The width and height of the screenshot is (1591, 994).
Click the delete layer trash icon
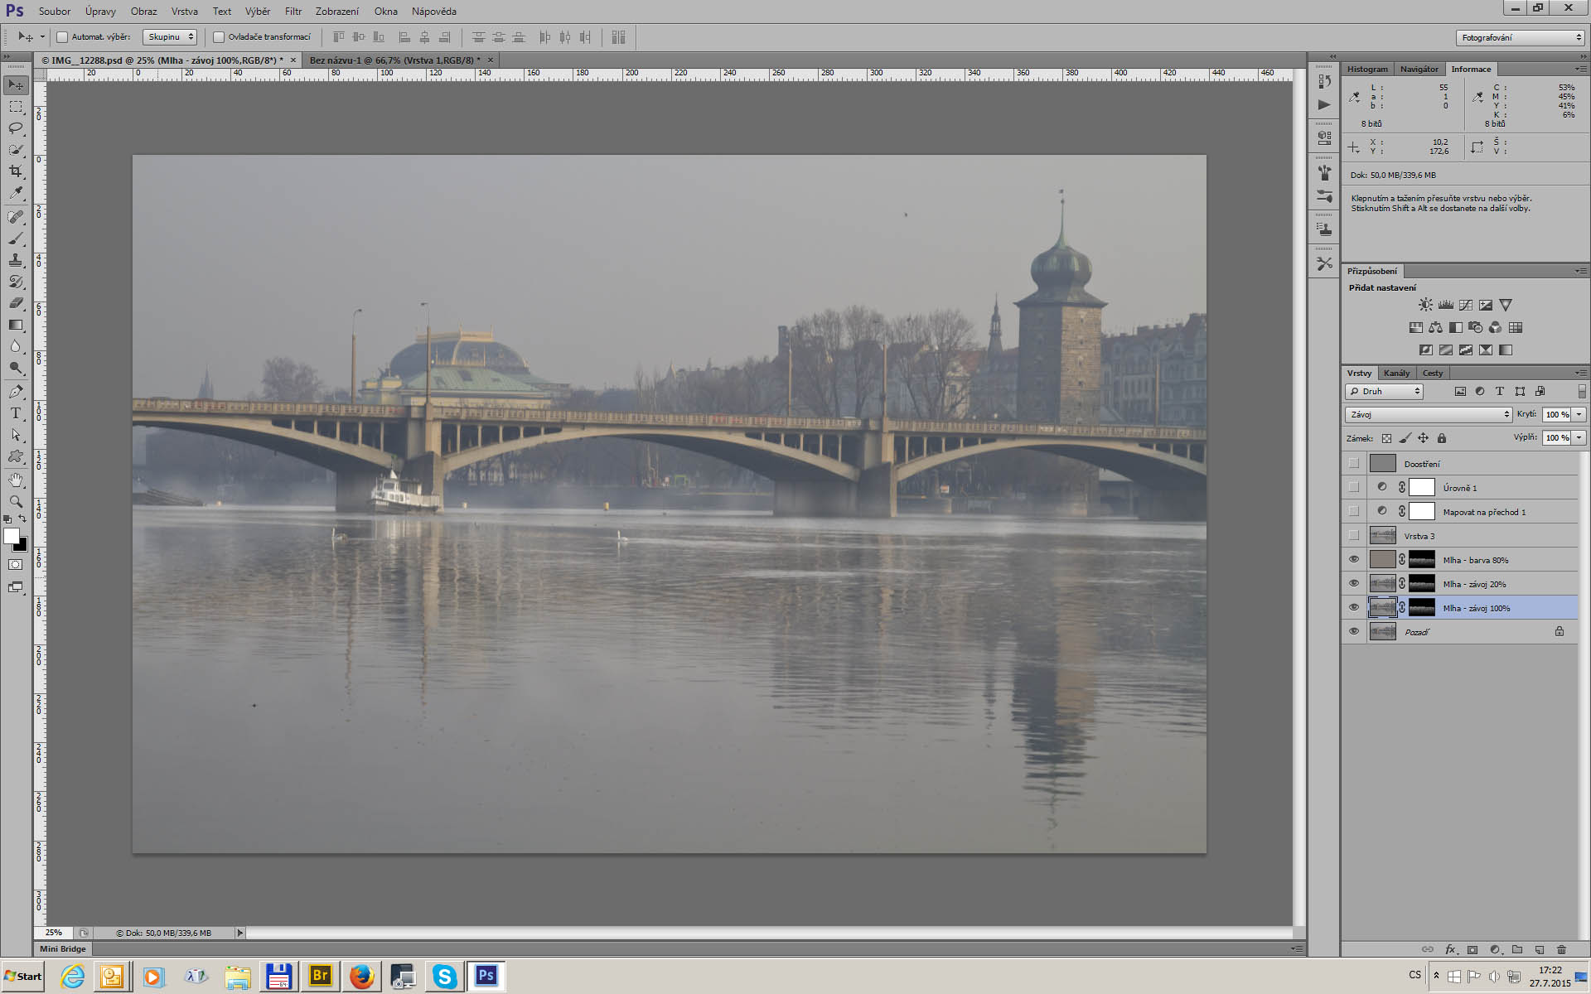click(x=1561, y=949)
